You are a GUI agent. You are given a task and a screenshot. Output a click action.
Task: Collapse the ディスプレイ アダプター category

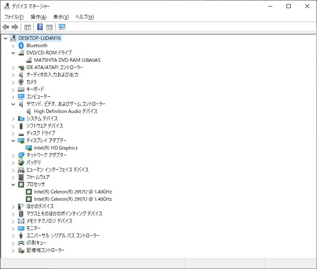coord(13,141)
